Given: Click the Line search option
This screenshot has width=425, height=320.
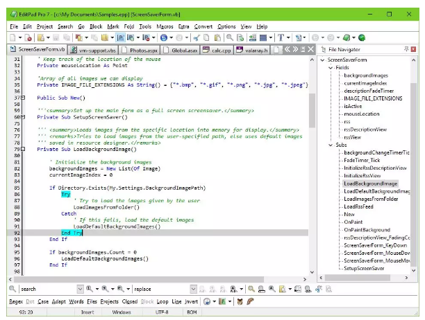Looking at the screenshot, I should [x=176, y=301].
